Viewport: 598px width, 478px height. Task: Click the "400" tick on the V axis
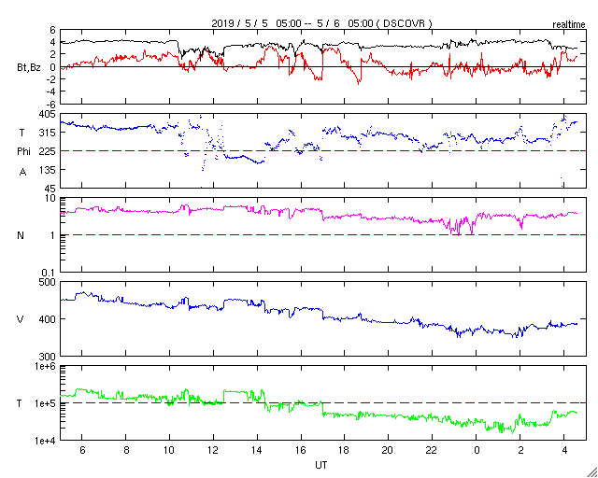click(48, 319)
